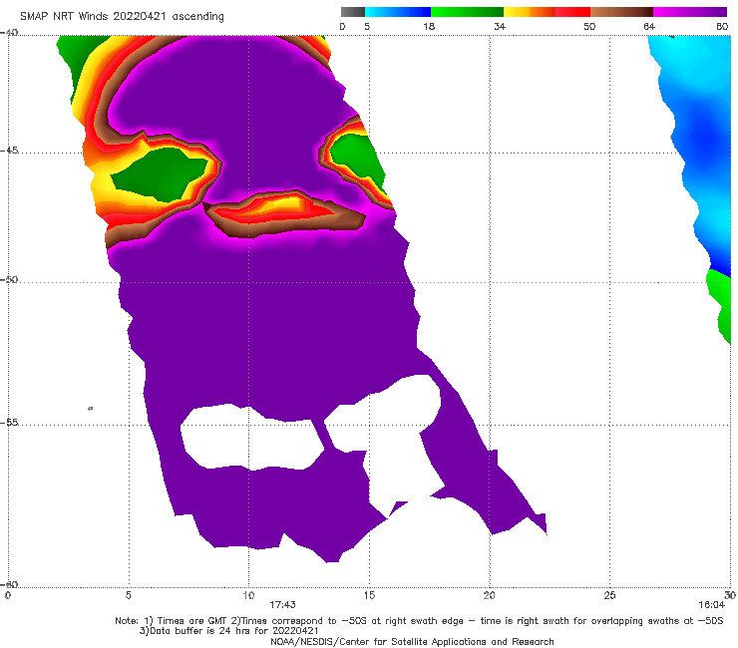Screen dimensions: 738x648
Task: Click the blue 5–18 segment of the color bar
Action: pos(398,12)
